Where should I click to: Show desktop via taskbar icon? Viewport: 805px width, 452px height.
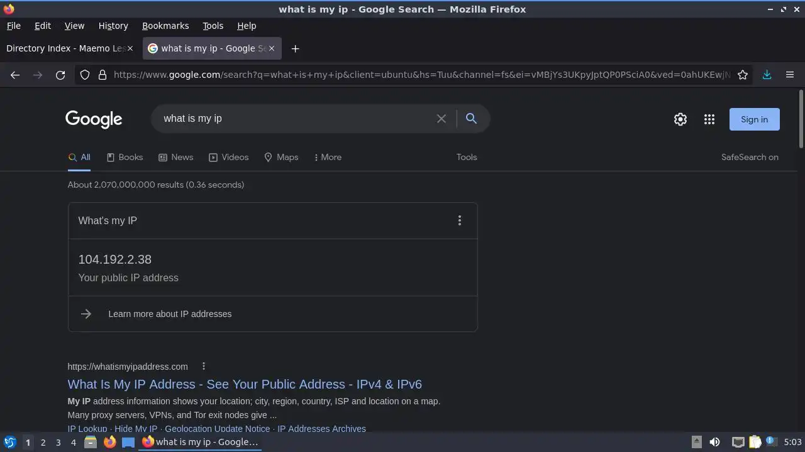(x=128, y=442)
